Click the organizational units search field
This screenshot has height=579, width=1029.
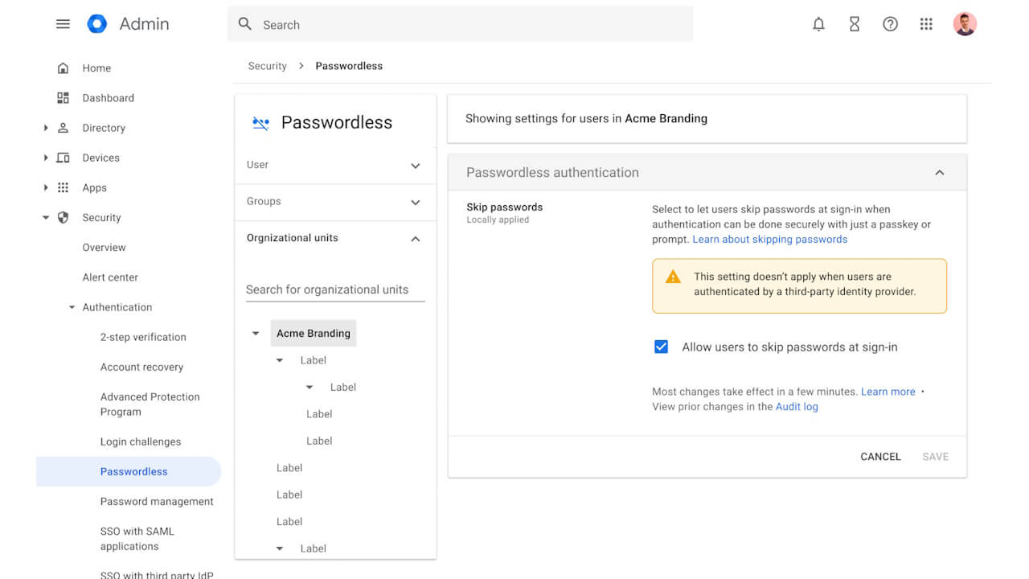click(334, 289)
